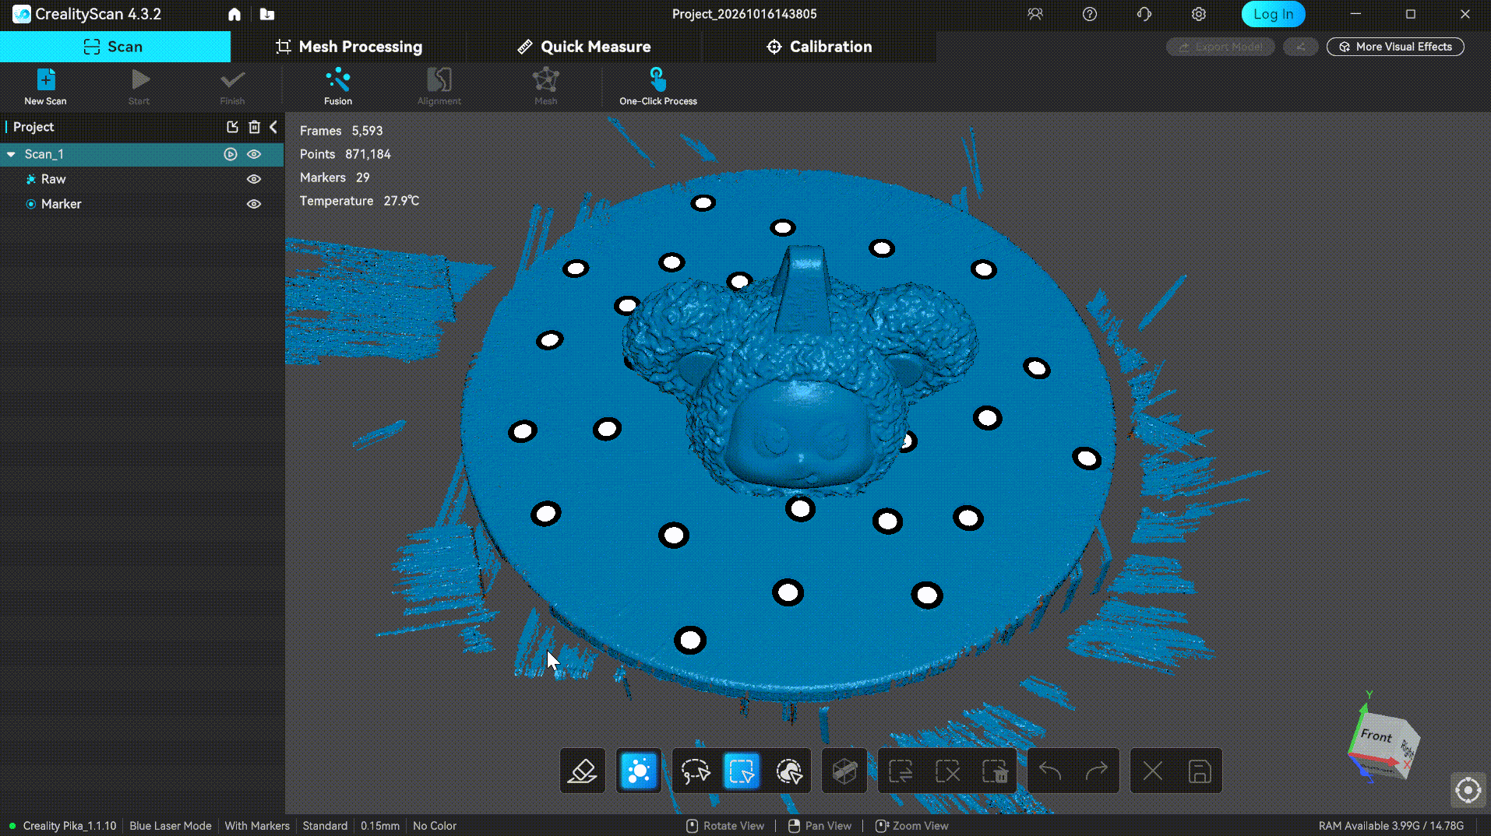Open the settings gear icon
Viewport: 1491px width, 836px height.
tap(1199, 14)
